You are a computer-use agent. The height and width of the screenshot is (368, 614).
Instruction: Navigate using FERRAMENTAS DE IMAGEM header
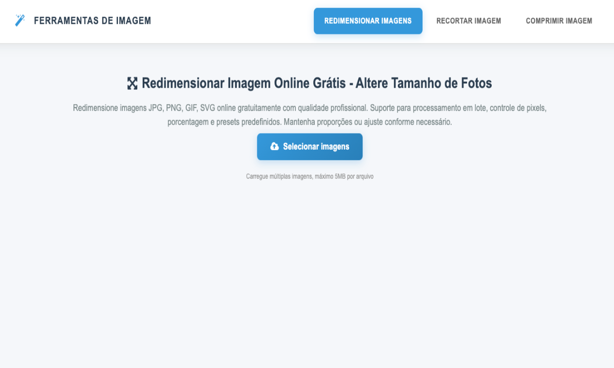pyautogui.click(x=93, y=20)
